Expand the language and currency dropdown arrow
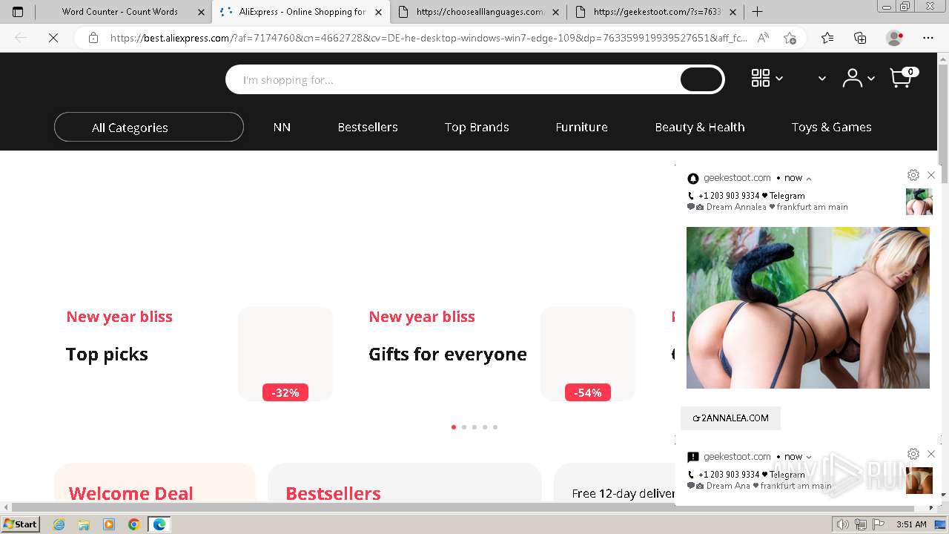Image resolution: width=949 pixels, height=534 pixels. tap(821, 79)
